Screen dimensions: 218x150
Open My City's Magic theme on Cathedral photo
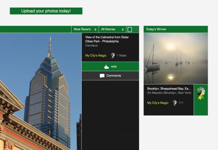[x=96, y=55]
